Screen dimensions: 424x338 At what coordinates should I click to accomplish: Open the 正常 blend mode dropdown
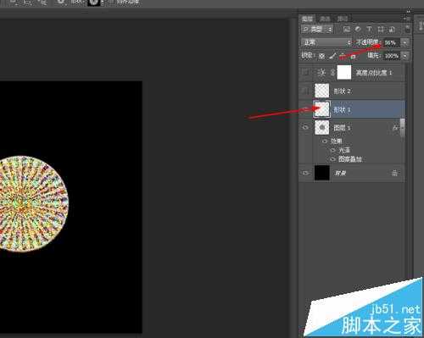326,42
